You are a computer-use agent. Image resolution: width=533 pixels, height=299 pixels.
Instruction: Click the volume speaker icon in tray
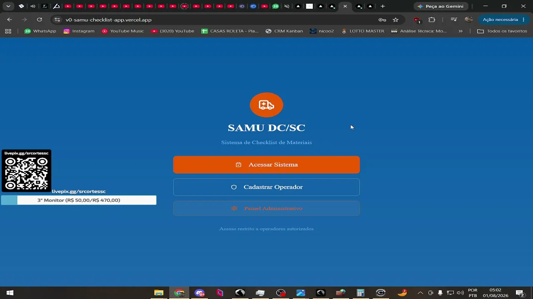[460, 293]
